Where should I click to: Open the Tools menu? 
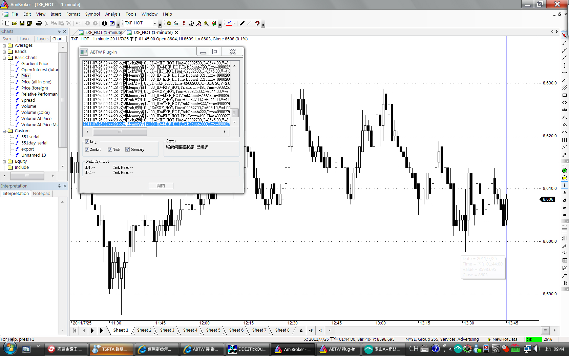tap(131, 14)
